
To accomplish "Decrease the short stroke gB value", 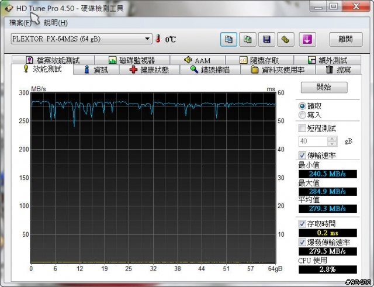I will [x=332, y=144].
